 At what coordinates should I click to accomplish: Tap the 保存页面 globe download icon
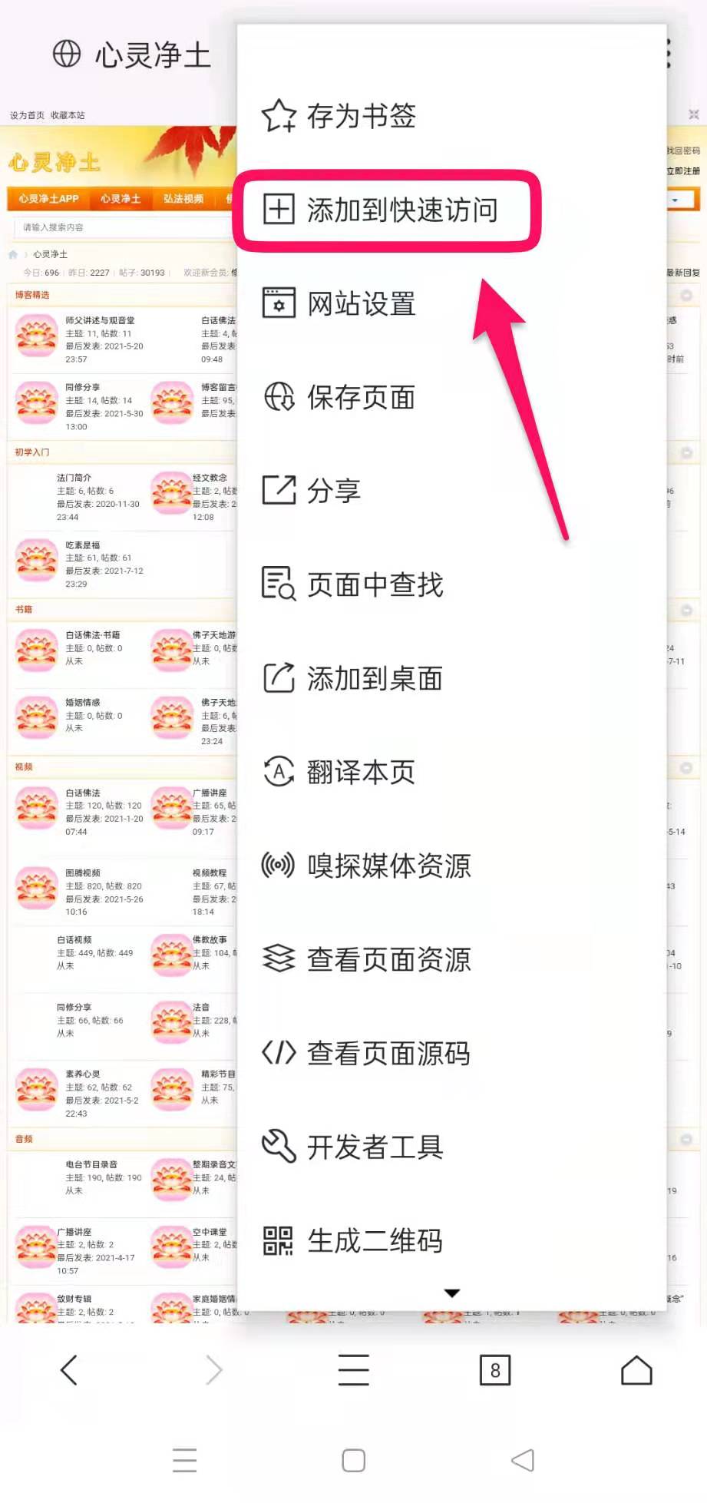coord(279,397)
